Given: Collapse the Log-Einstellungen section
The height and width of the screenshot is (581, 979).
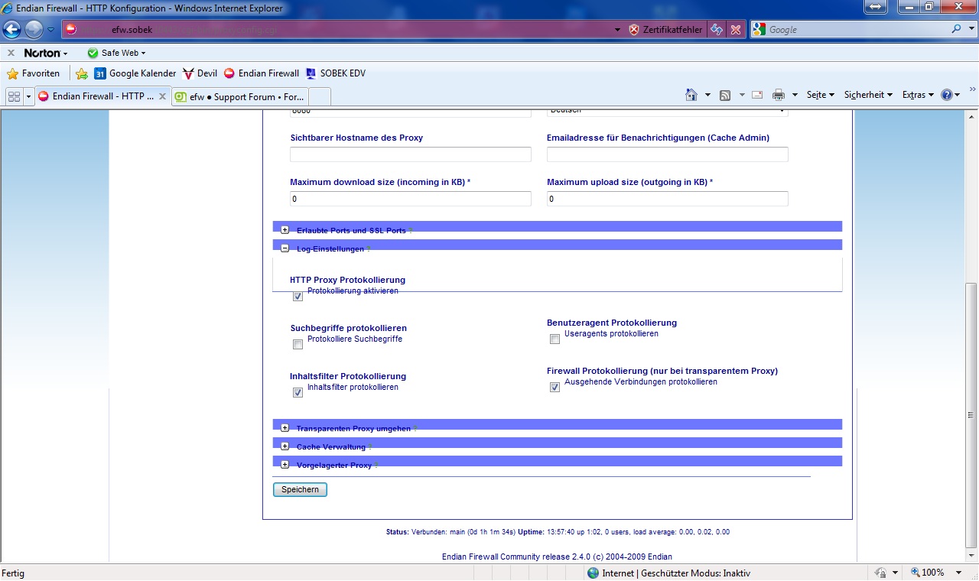Looking at the screenshot, I should pyautogui.click(x=285, y=248).
